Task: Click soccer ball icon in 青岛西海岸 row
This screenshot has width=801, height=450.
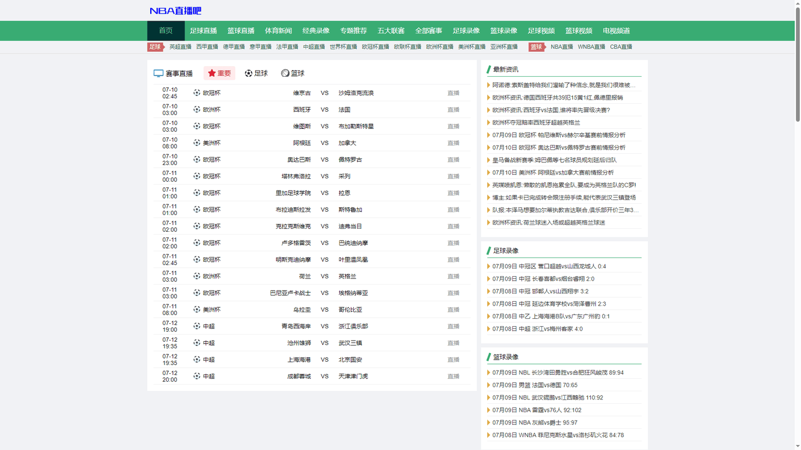Action: [x=197, y=326]
